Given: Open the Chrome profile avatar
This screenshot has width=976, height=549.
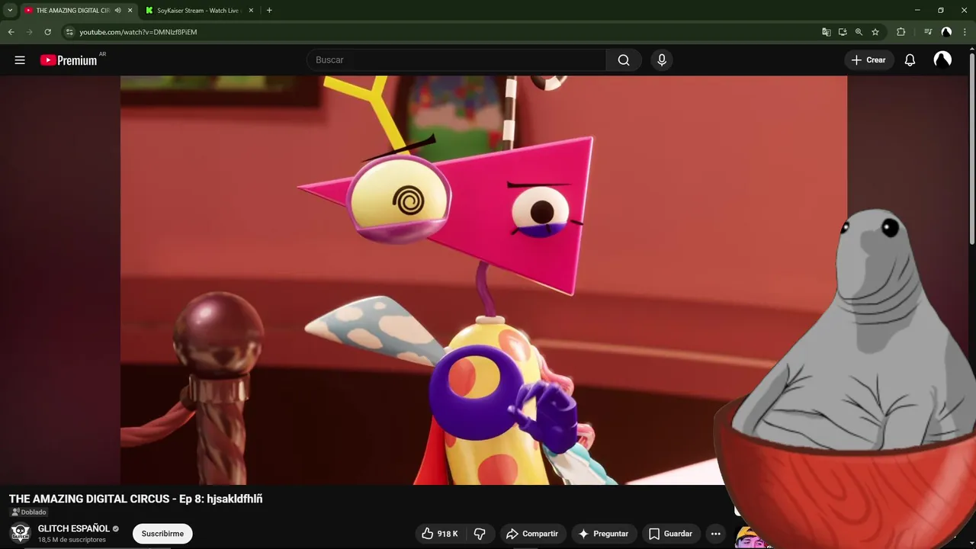Looking at the screenshot, I should point(946,32).
